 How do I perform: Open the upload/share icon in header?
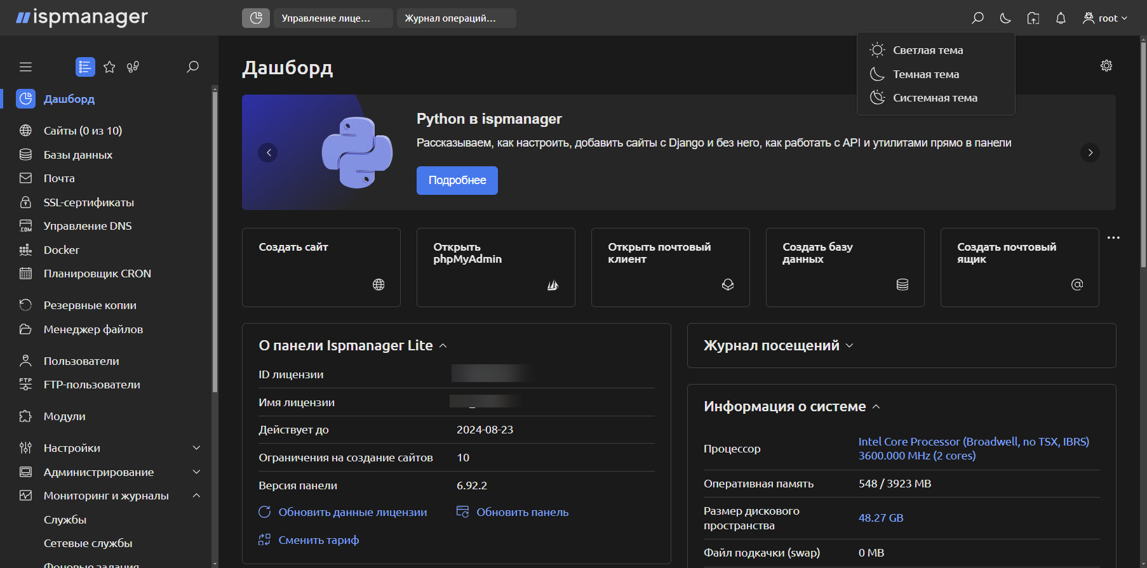pos(1033,18)
